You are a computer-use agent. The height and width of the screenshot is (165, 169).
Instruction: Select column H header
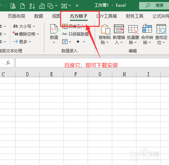click(x=124, y=74)
